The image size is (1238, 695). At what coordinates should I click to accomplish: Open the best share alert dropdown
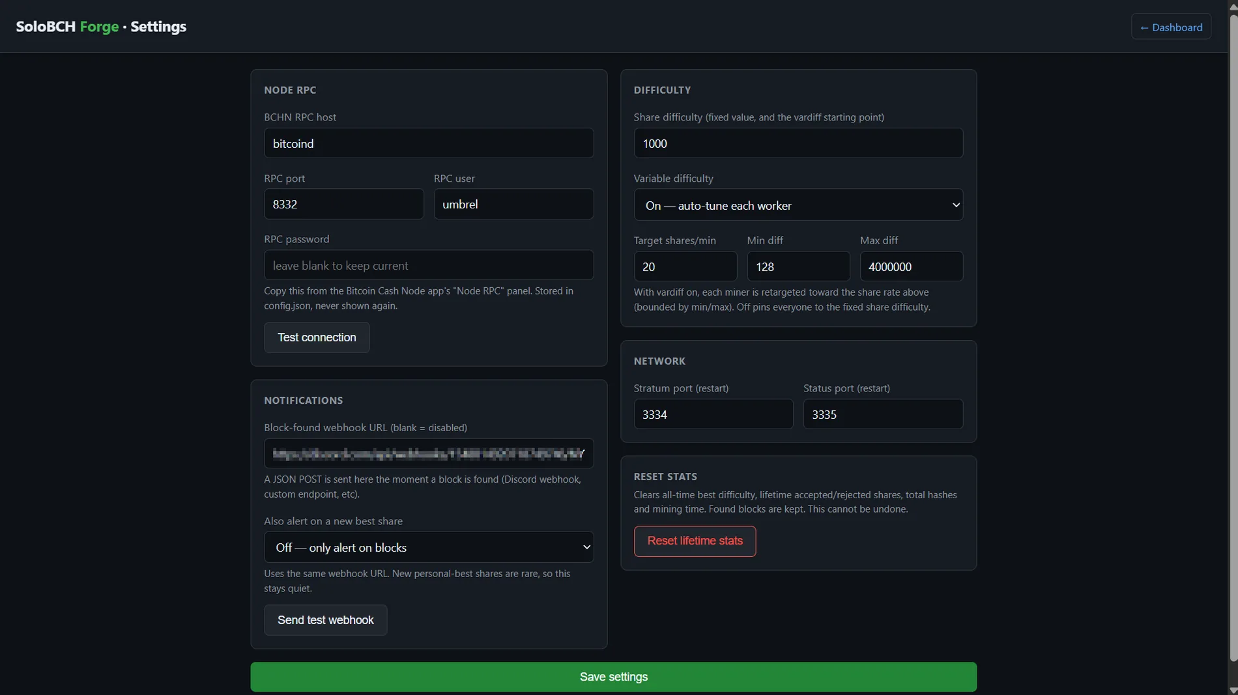429,547
